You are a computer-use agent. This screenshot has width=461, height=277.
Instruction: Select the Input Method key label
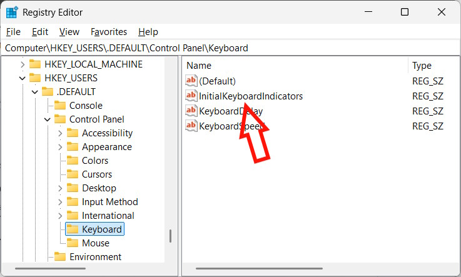(x=110, y=202)
